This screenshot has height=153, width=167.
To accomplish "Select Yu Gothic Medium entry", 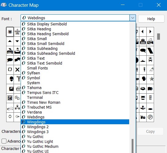I will (x=75, y=147).
